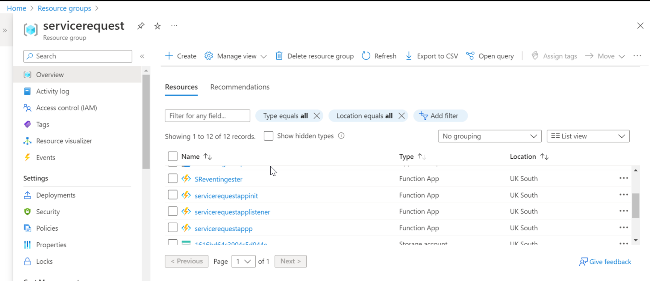Switch to the Recommendations tab
This screenshot has height=281, width=650.
[240, 87]
